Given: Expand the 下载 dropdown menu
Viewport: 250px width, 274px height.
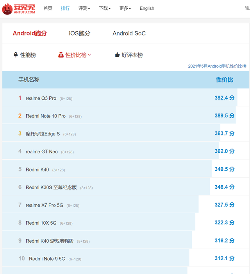Looking at the screenshot, I should click(x=105, y=8).
